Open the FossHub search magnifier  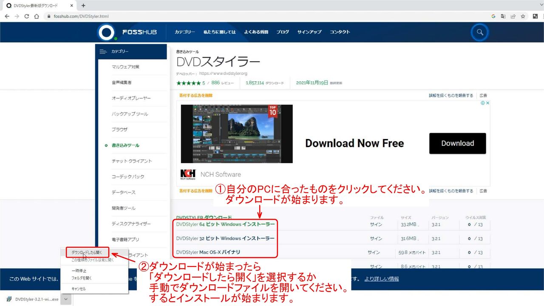480,32
